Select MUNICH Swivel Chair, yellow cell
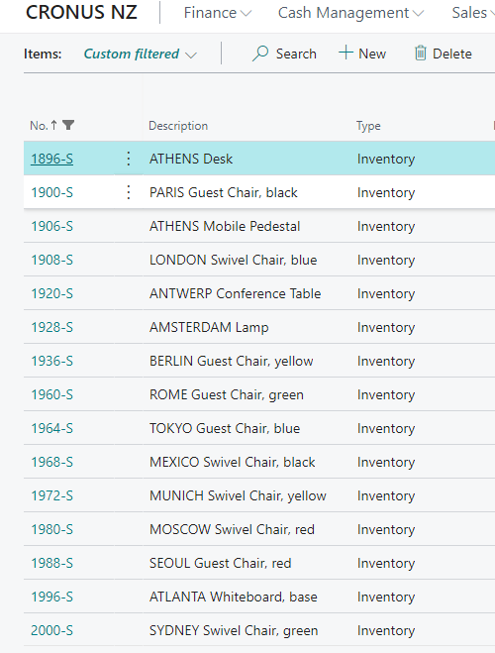Image resolution: width=495 pixels, height=653 pixels. click(x=238, y=496)
